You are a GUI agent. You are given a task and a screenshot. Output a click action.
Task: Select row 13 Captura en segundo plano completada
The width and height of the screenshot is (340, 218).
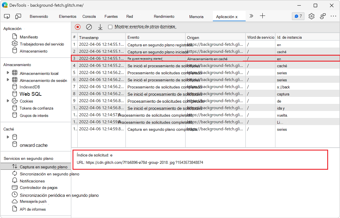205,129
